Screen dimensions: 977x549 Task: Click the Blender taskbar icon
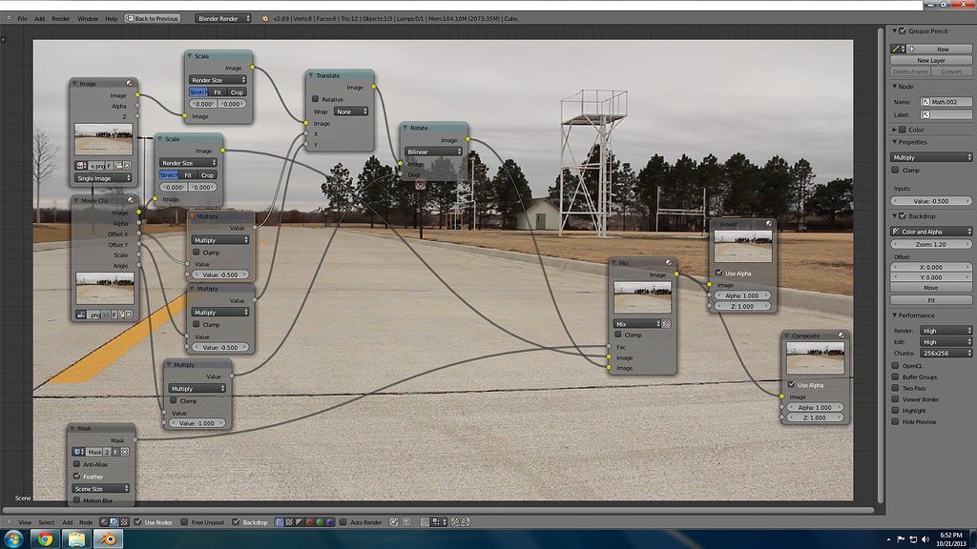point(109,539)
